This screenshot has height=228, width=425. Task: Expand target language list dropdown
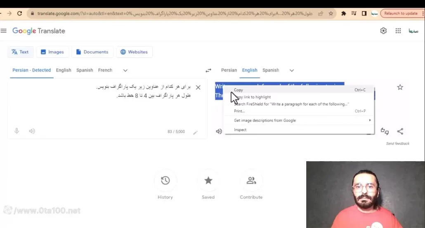click(x=292, y=71)
